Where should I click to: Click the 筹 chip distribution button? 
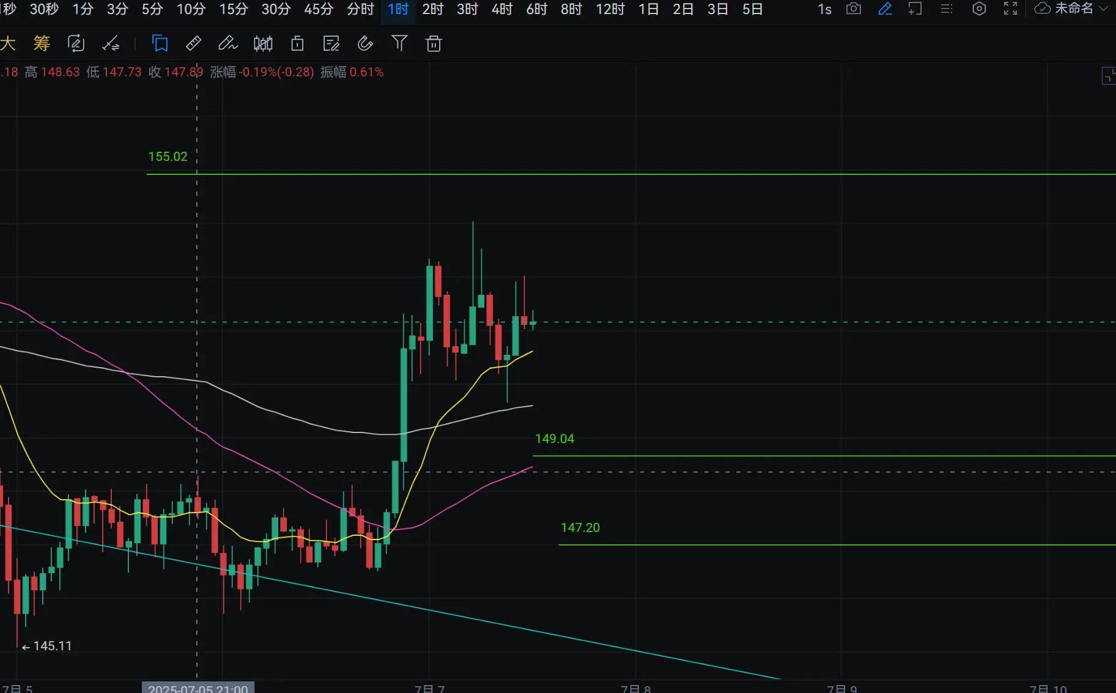point(42,43)
